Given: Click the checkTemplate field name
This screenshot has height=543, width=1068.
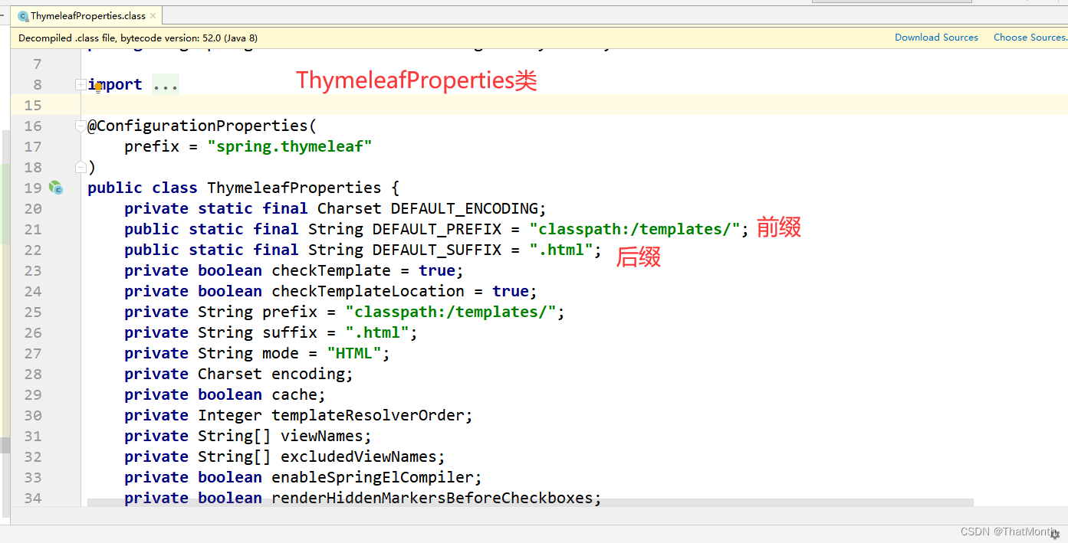Looking at the screenshot, I should (x=331, y=270).
